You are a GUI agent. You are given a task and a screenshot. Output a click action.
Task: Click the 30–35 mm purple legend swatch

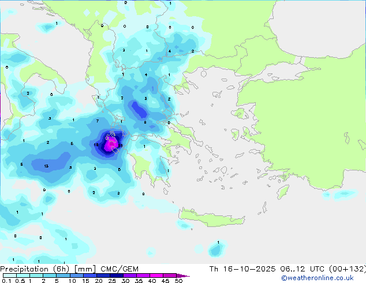pos(130,275)
